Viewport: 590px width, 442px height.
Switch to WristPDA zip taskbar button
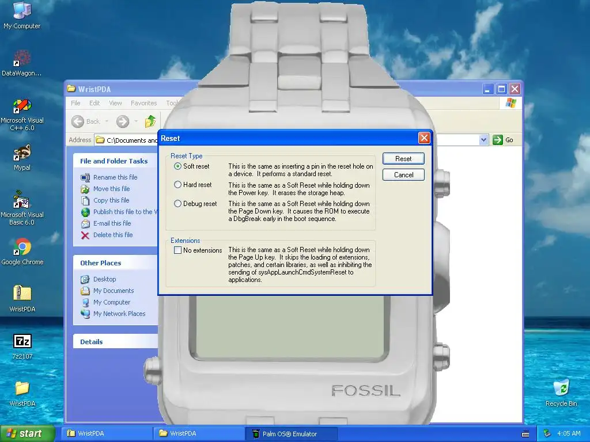tap(107, 433)
